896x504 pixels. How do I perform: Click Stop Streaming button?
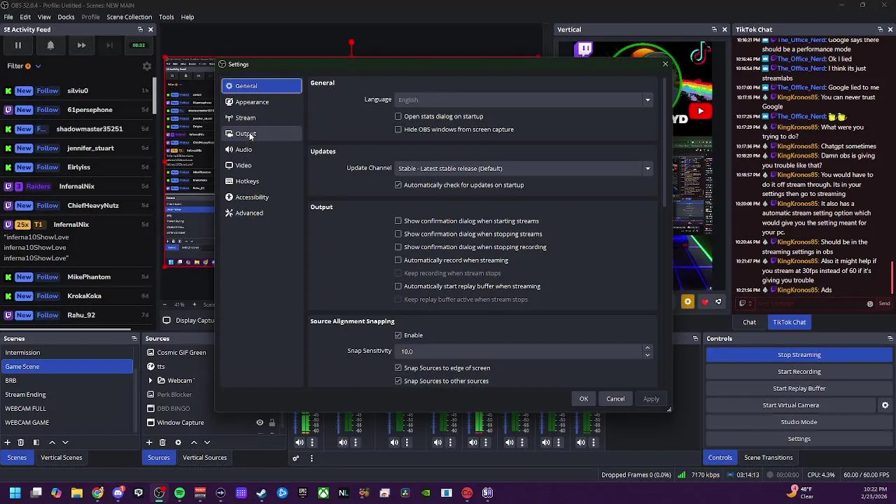799,355
